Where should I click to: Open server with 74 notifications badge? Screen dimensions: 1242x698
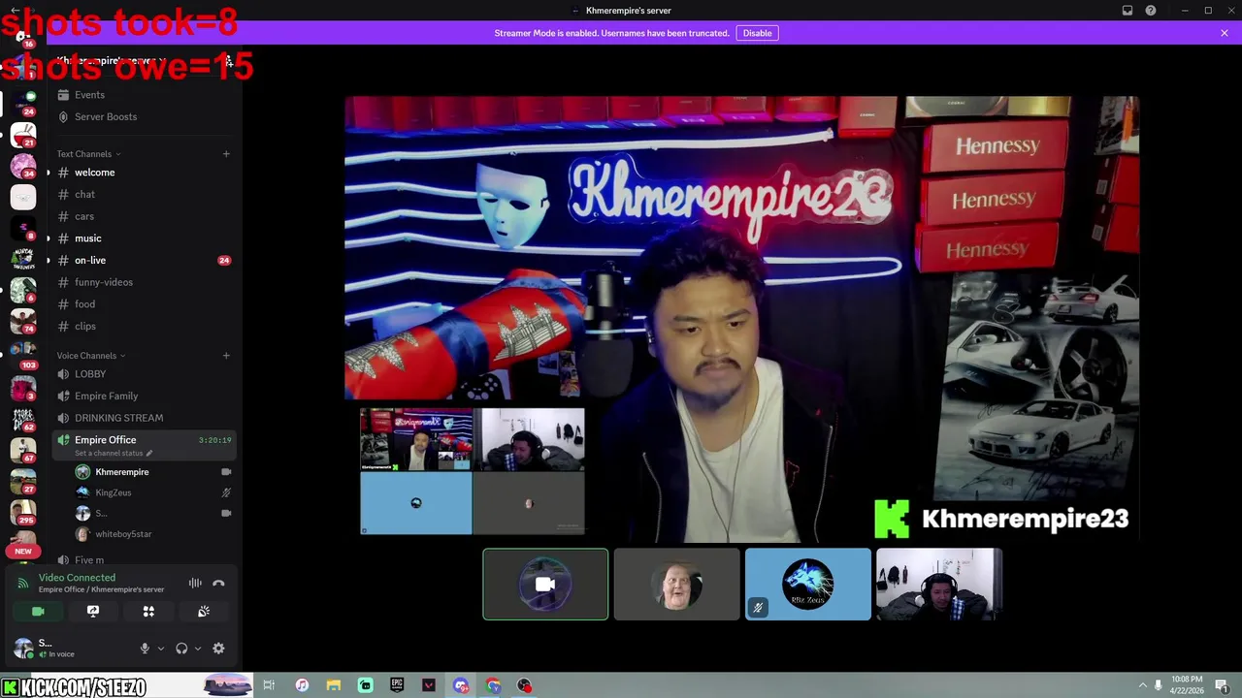pyautogui.click(x=23, y=320)
